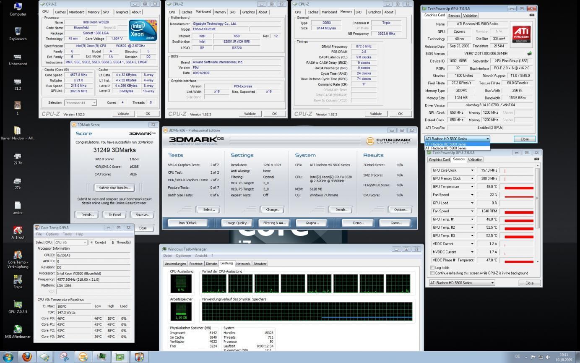The image size is (580, 363).
Task: Open the Datei menu in Task Manager
Action: [x=167, y=256]
